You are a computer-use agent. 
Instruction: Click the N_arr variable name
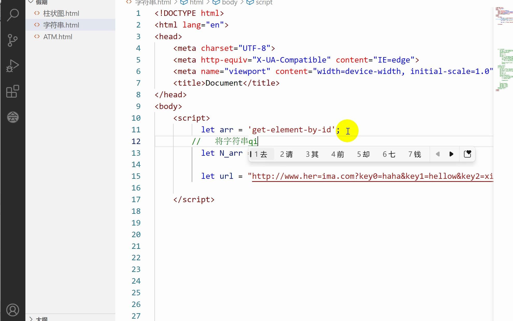231,153
